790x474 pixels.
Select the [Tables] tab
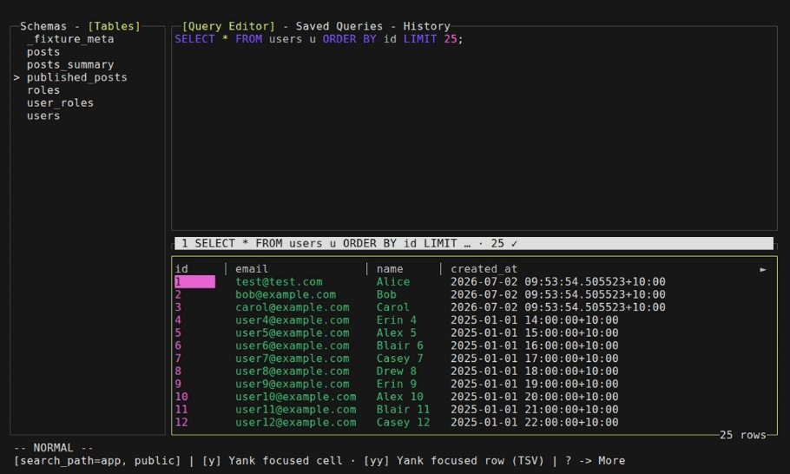(114, 26)
